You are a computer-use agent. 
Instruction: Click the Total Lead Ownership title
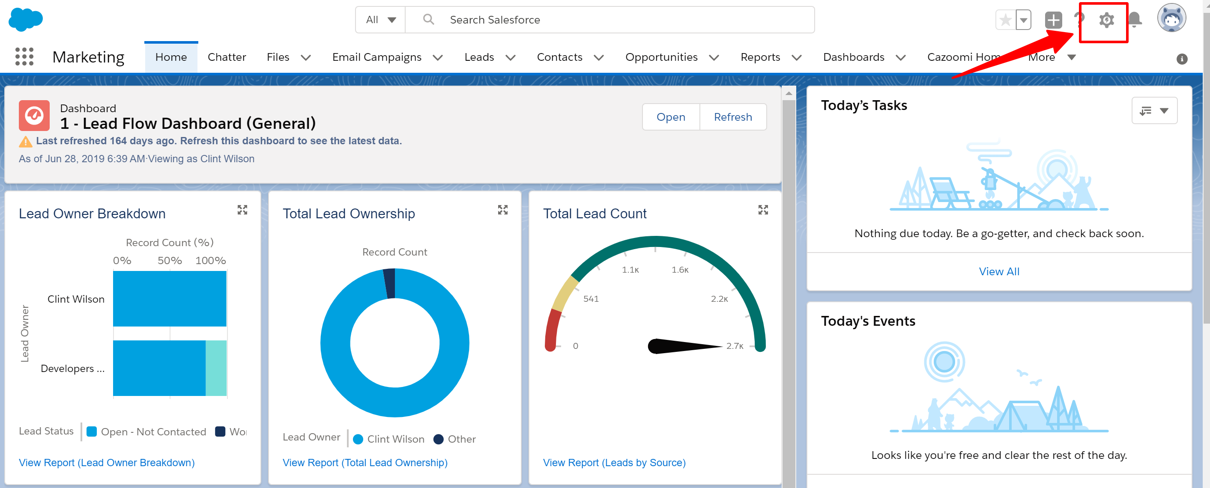tap(349, 214)
